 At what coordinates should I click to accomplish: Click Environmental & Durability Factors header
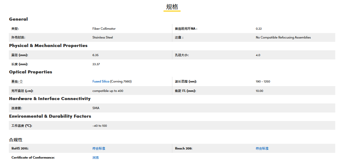click(x=50, y=116)
